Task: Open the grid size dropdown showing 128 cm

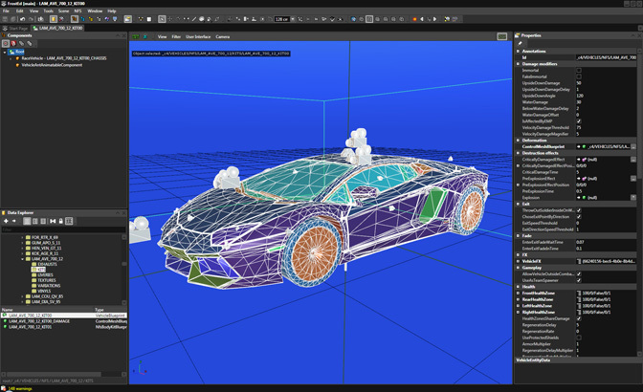Action: point(293,19)
